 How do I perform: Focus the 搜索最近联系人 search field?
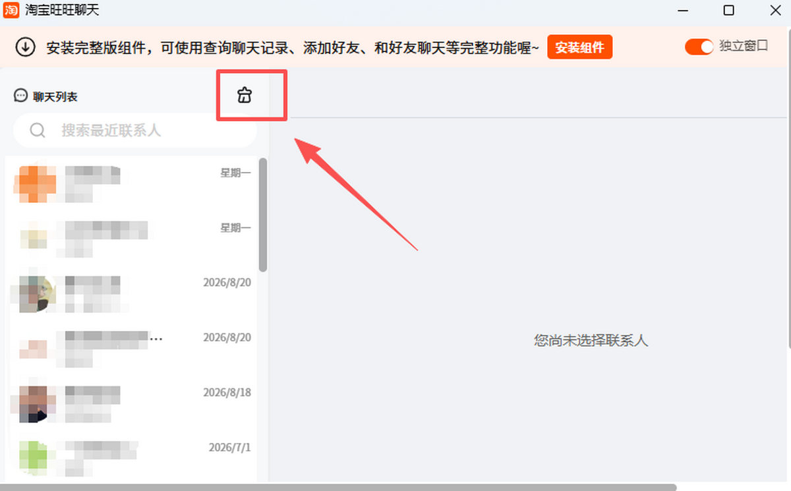click(135, 130)
